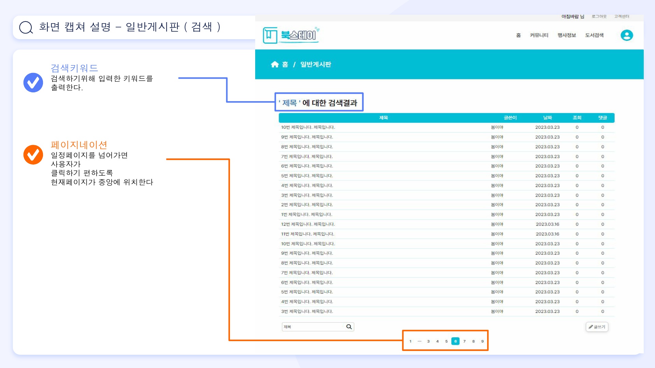This screenshot has height=368, width=655.
Task: Click the user profile avatar icon
Action: (x=626, y=35)
